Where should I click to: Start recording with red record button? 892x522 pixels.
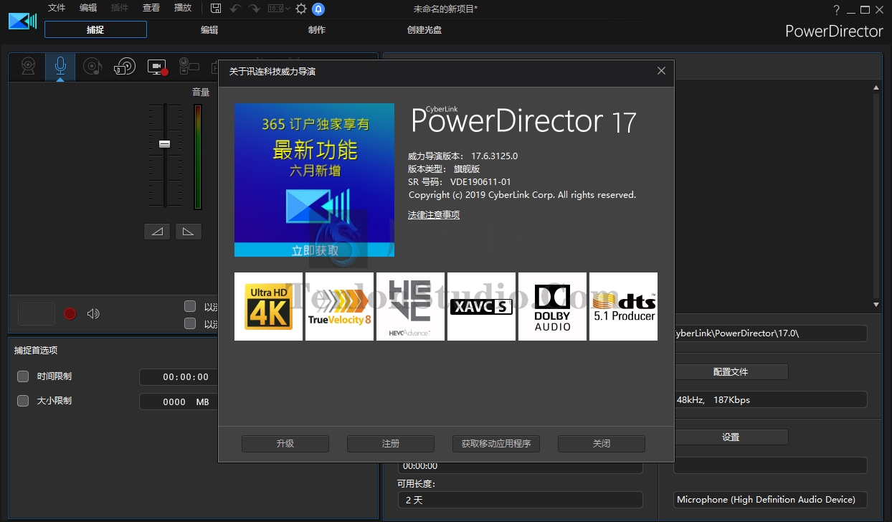coord(70,313)
